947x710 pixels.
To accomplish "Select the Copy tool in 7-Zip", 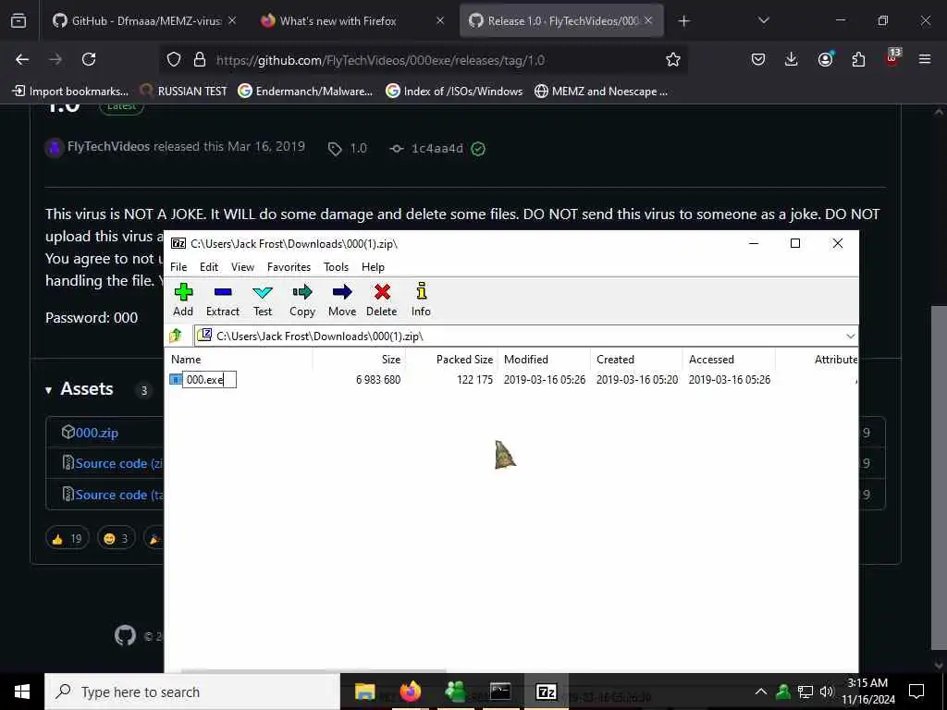I will click(x=302, y=300).
